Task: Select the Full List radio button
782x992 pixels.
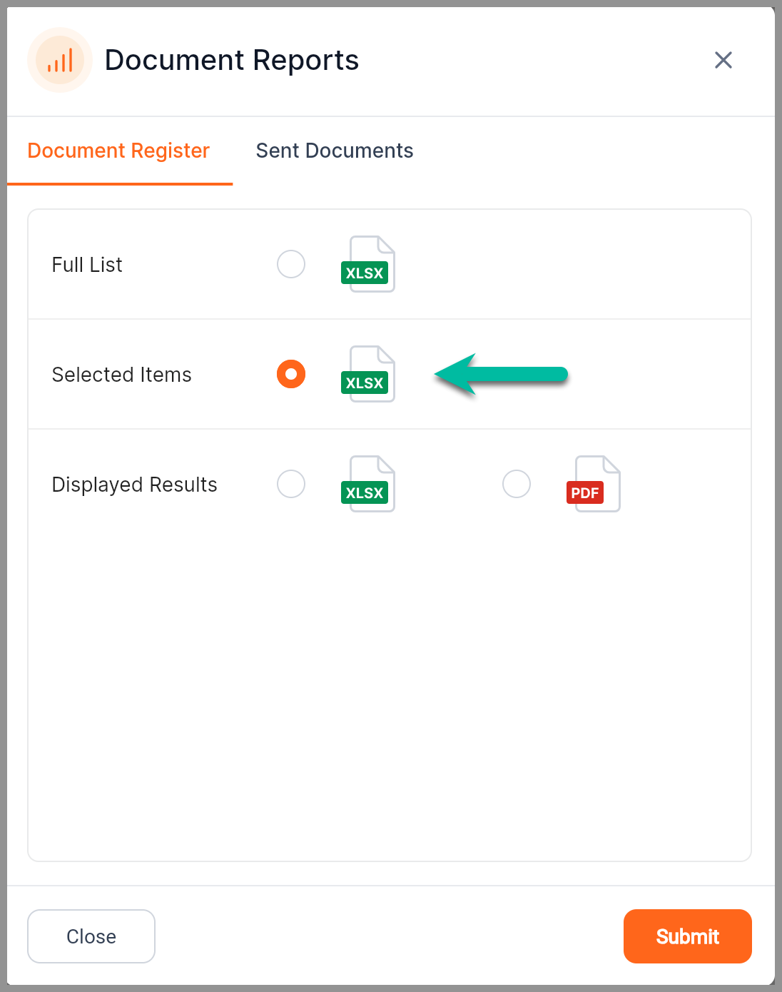Action: (291, 264)
